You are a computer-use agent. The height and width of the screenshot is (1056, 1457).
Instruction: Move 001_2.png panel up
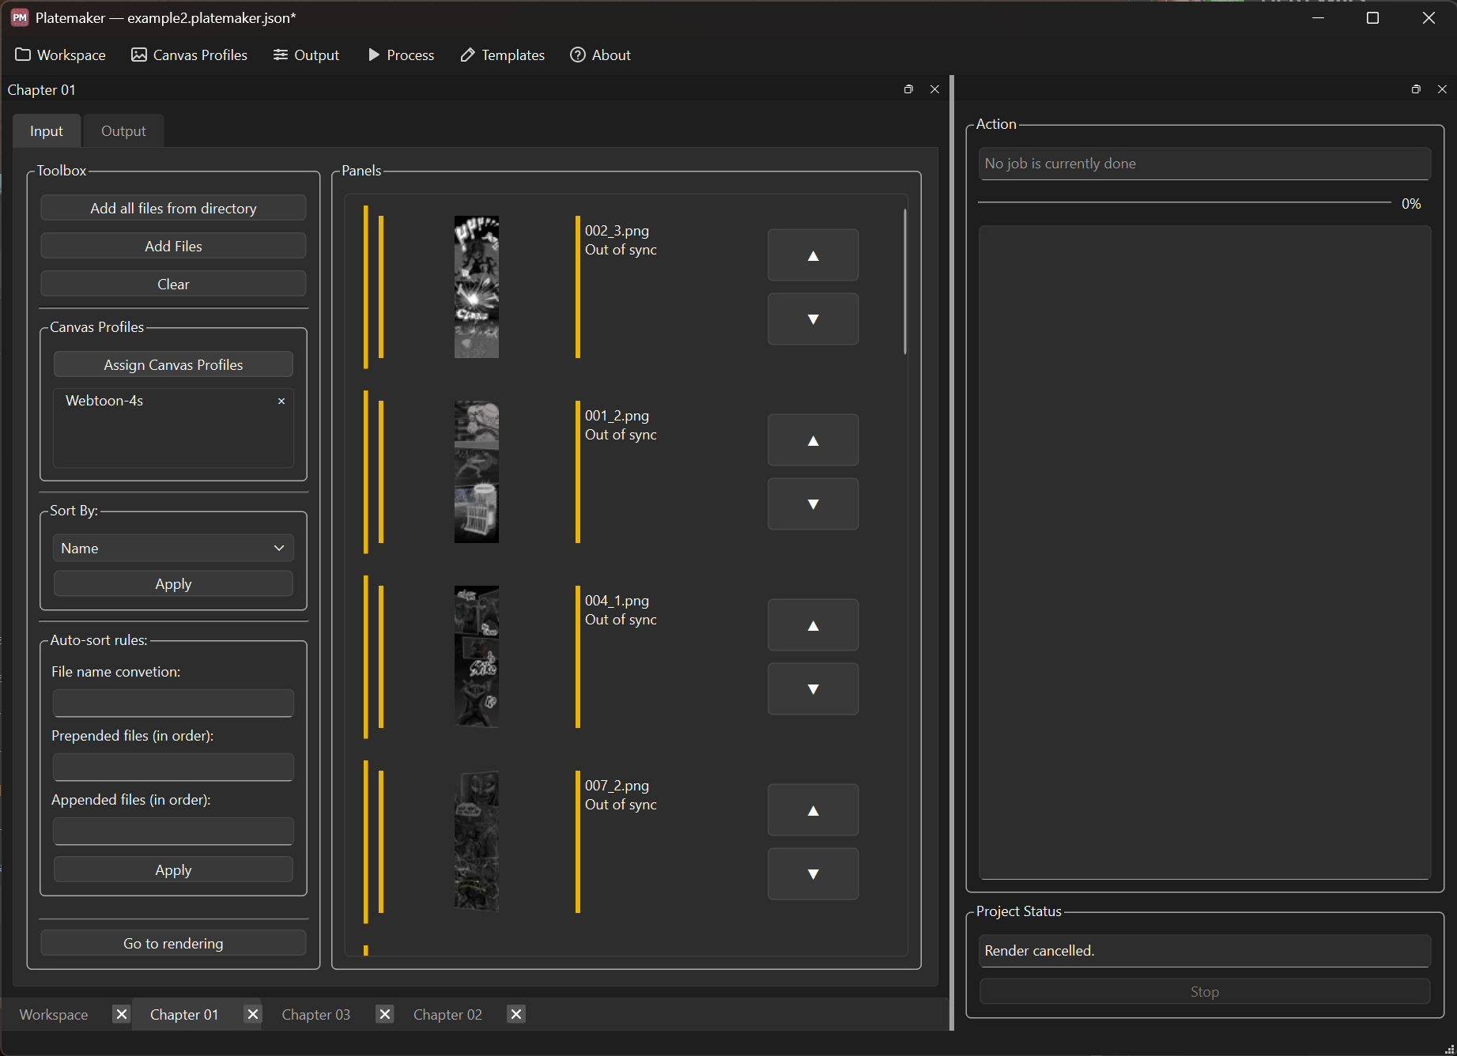click(813, 440)
